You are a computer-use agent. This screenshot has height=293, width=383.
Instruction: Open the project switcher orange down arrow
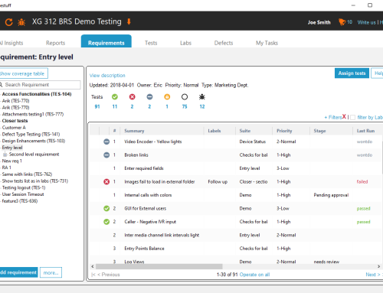129,21
